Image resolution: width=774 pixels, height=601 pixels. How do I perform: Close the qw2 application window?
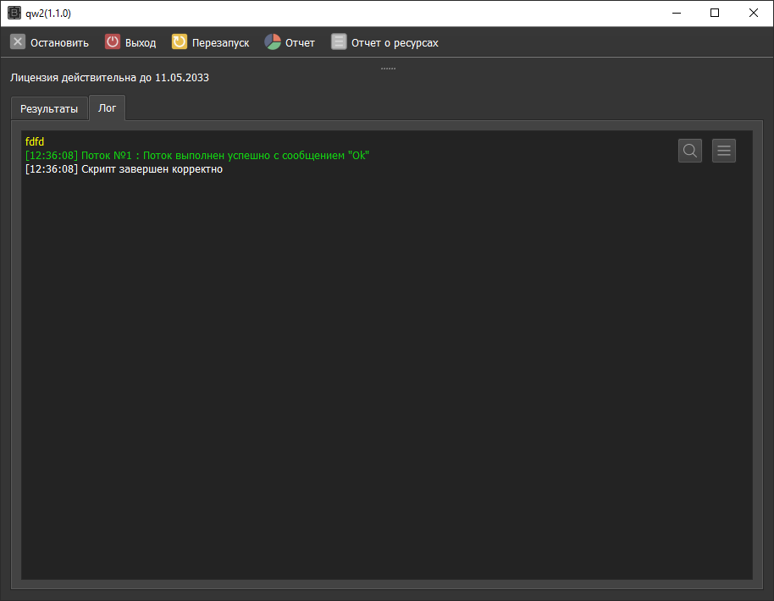[754, 13]
